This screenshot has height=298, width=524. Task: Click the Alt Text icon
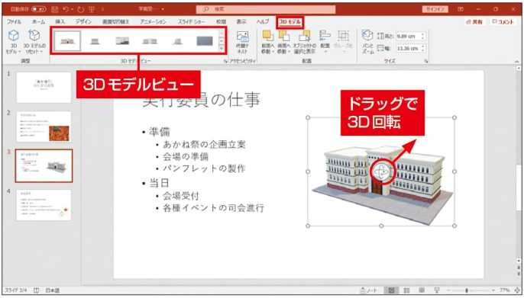[243, 37]
